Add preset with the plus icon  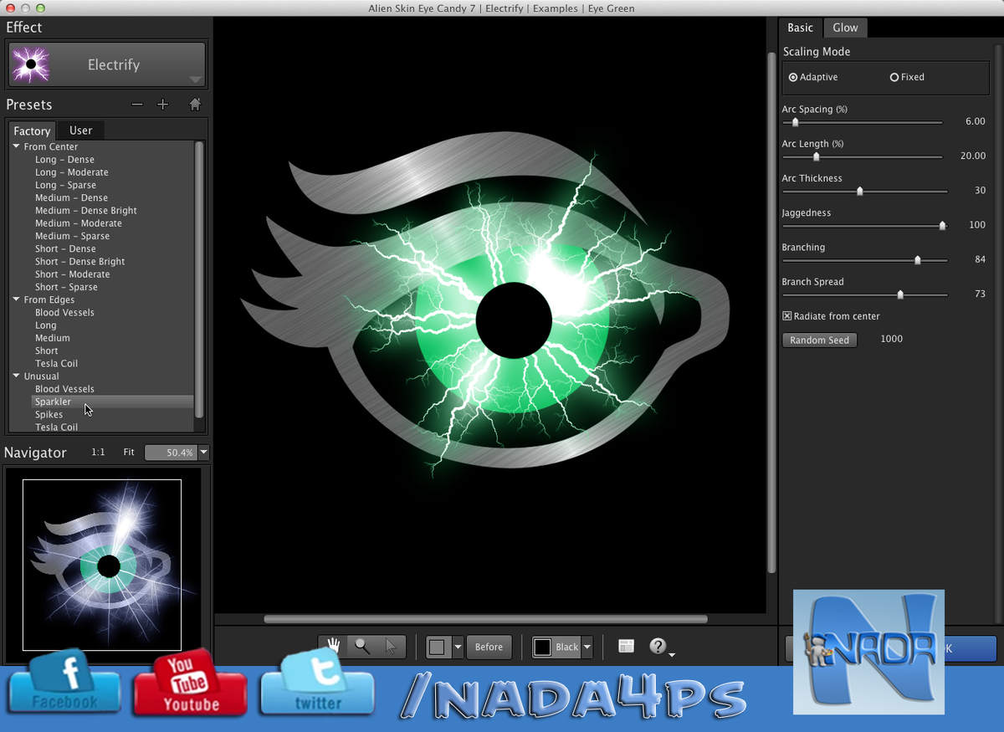click(163, 105)
